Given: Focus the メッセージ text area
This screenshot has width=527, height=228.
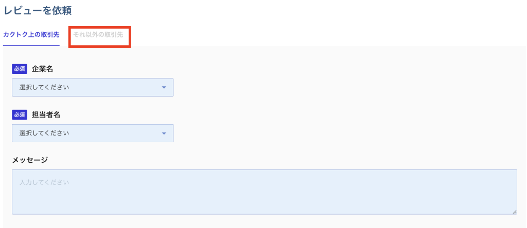Looking at the screenshot, I should click(x=264, y=192).
